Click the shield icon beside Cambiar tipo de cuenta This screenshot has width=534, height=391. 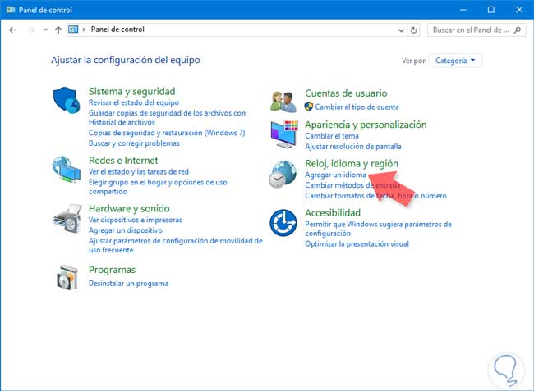[x=309, y=107]
